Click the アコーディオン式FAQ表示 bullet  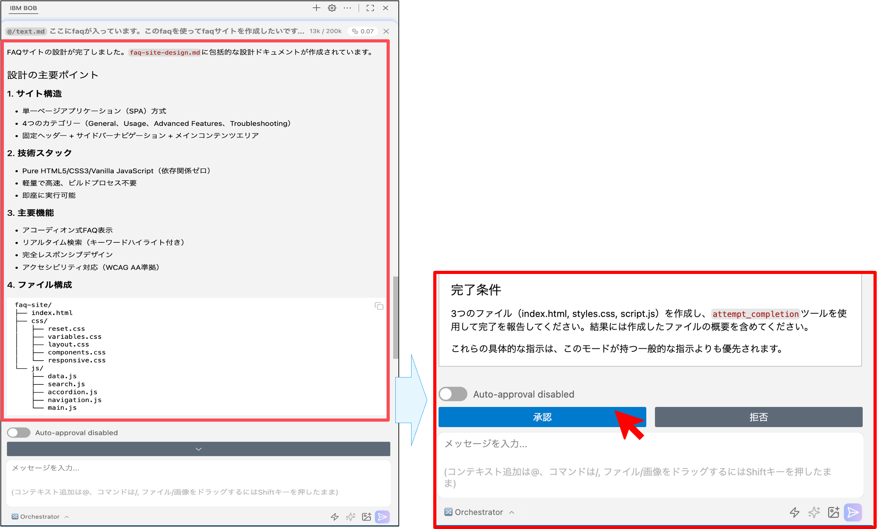[68, 230]
